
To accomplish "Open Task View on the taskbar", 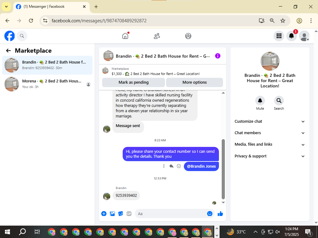I will 37,232.
